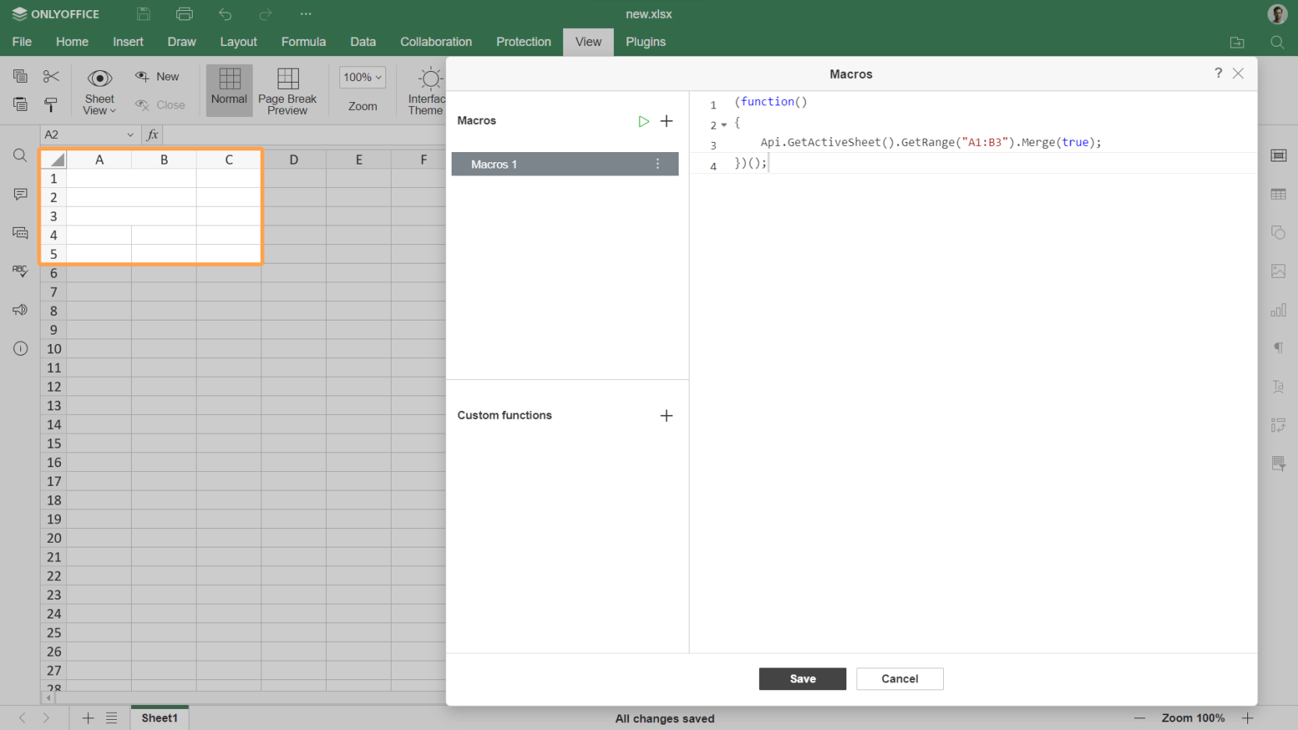This screenshot has height=730, width=1298.
Task: Switch to the Formula tab
Action: point(303,42)
